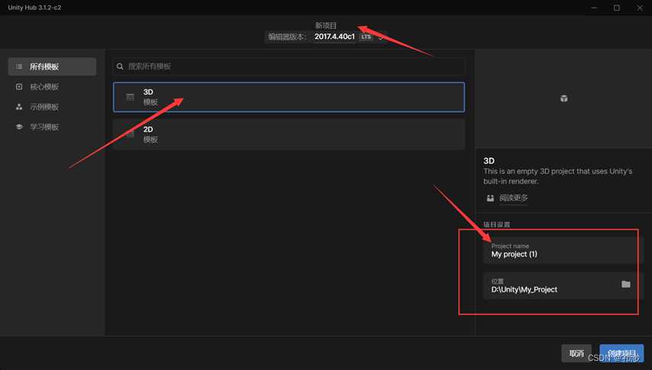Click the list icon beside 所有模板
Viewport: 652px width, 370px height.
point(19,66)
